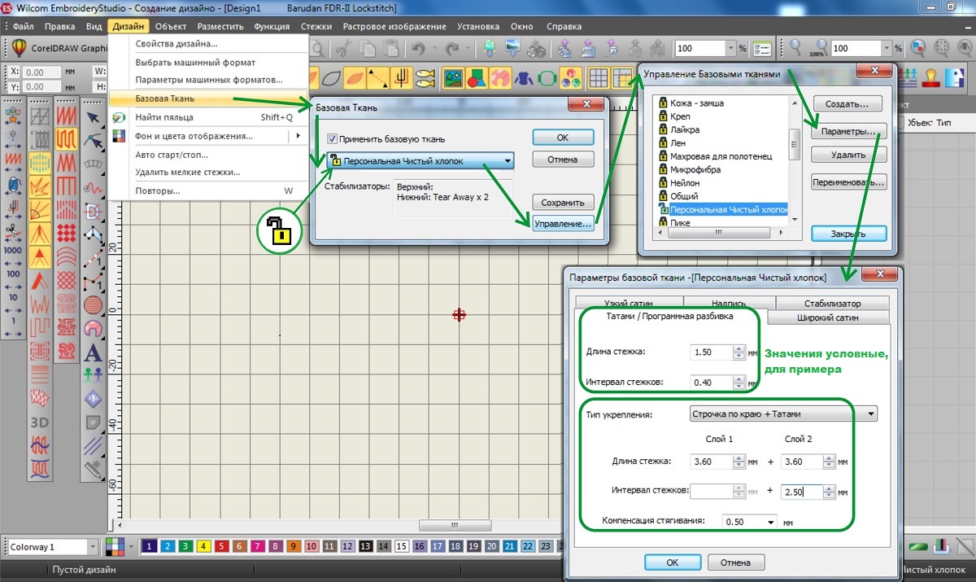
Task: Click the Undo arrow in the toolbar
Action: coord(420,49)
